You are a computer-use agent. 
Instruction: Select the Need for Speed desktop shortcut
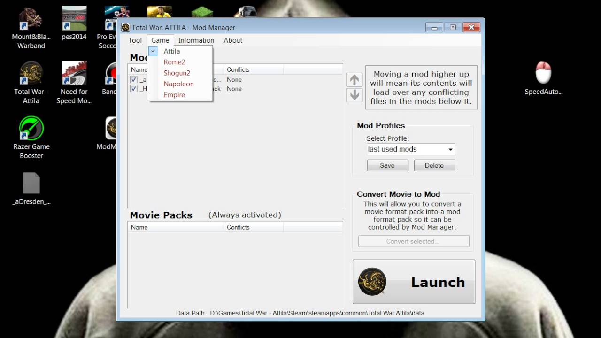coord(74,83)
